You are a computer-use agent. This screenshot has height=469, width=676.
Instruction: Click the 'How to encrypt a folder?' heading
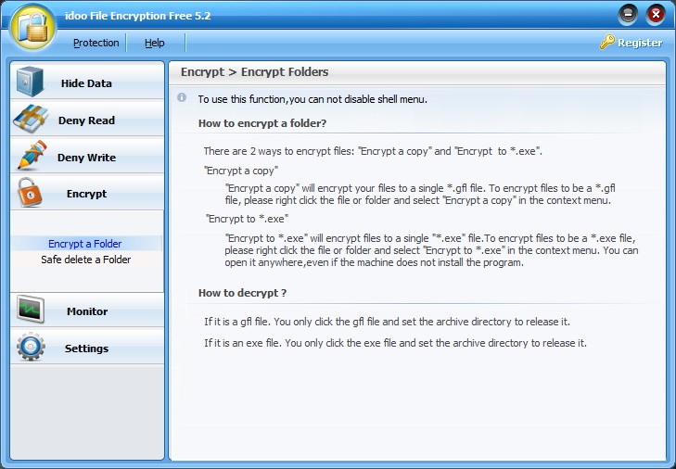[262, 123]
